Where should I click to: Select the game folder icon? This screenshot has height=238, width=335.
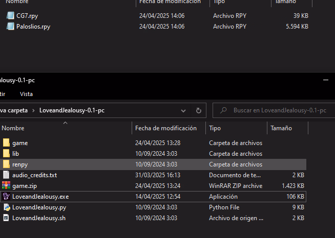(6, 143)
